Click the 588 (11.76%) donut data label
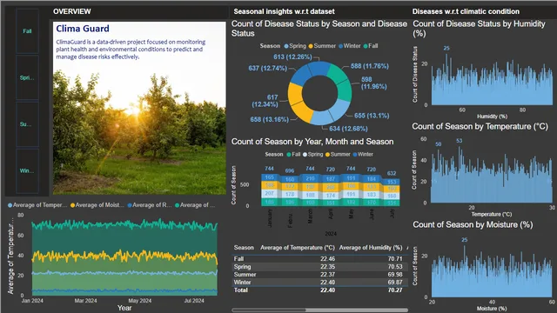Viewport: 557px width, 313px height. (369, 66)
